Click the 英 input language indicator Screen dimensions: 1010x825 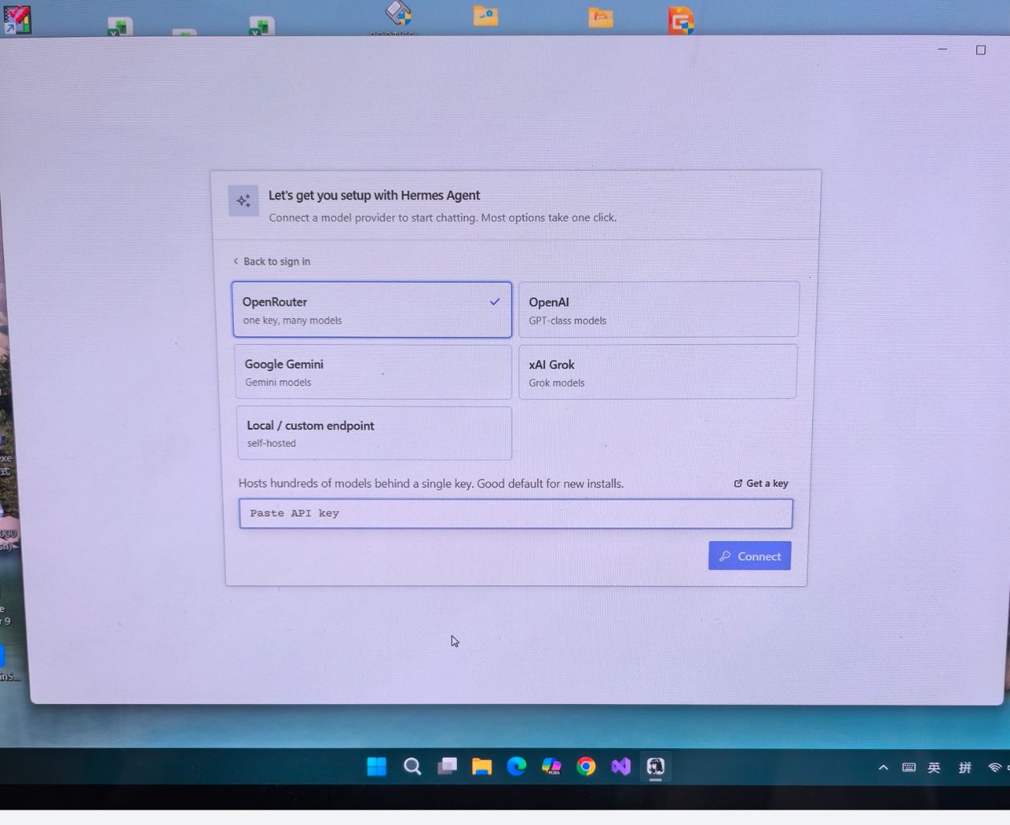click(934, 767)
